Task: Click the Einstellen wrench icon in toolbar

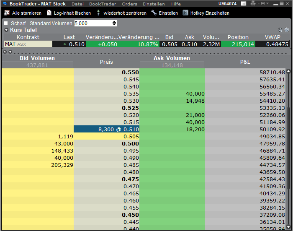Action: 154,13
